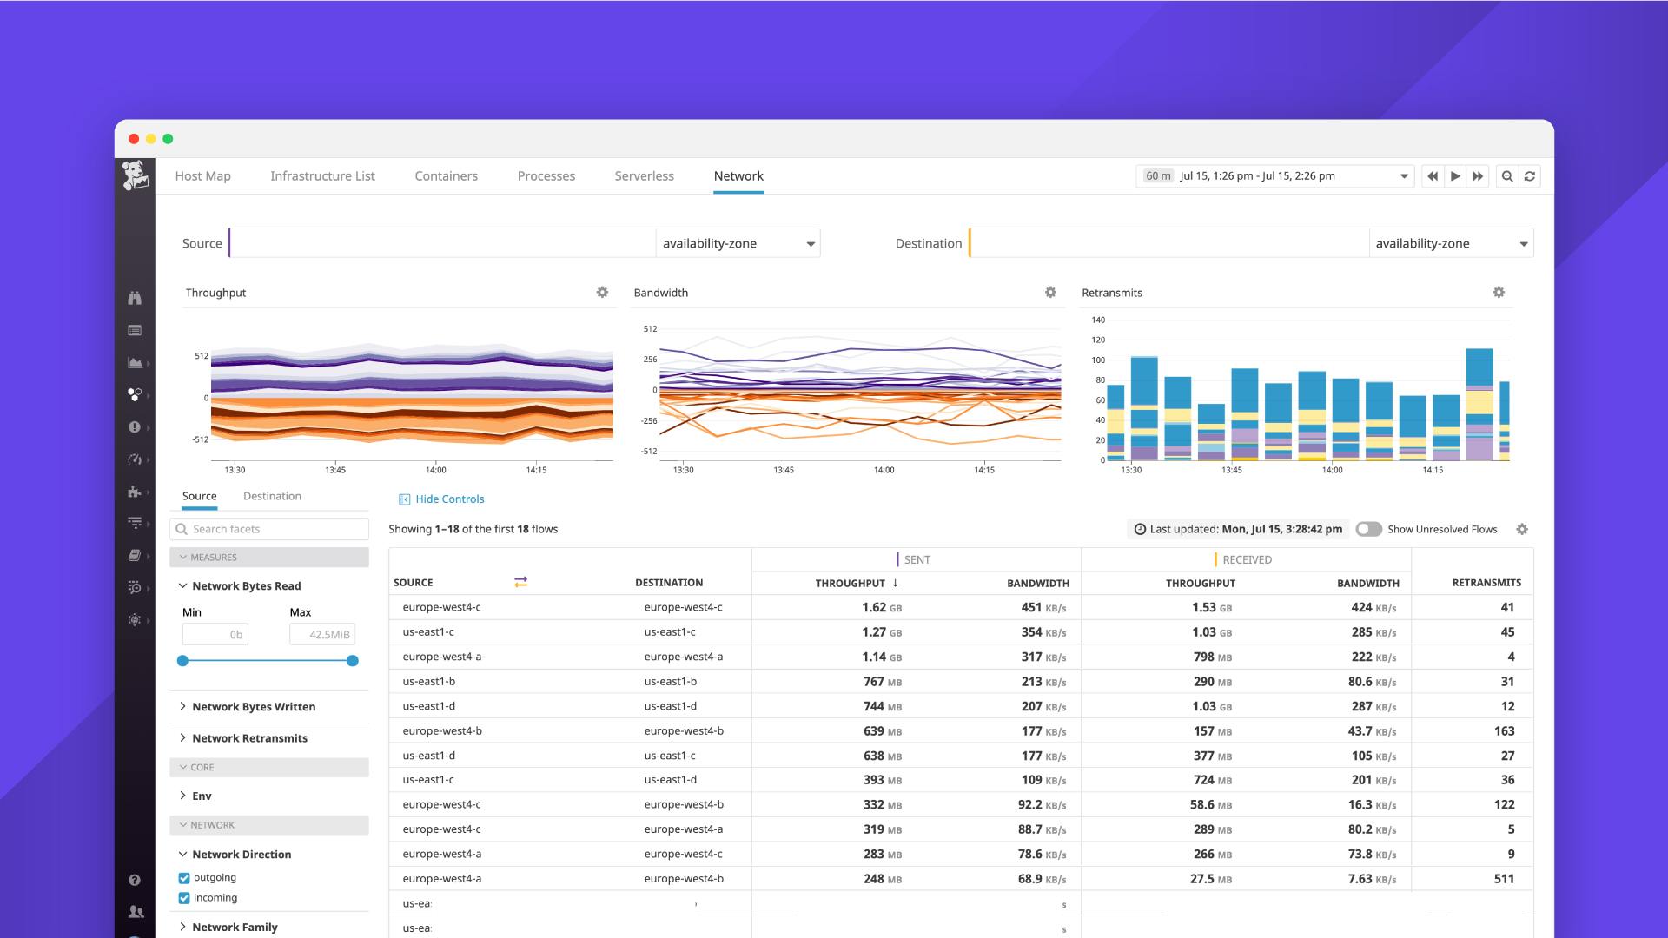
Task: Click the search magnifier icon top-right
Action: point(1507,175)
